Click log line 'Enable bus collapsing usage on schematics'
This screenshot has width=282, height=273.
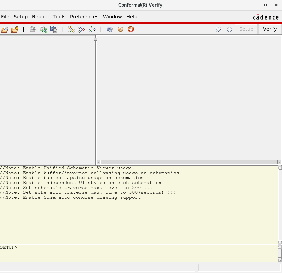[72, 177]
